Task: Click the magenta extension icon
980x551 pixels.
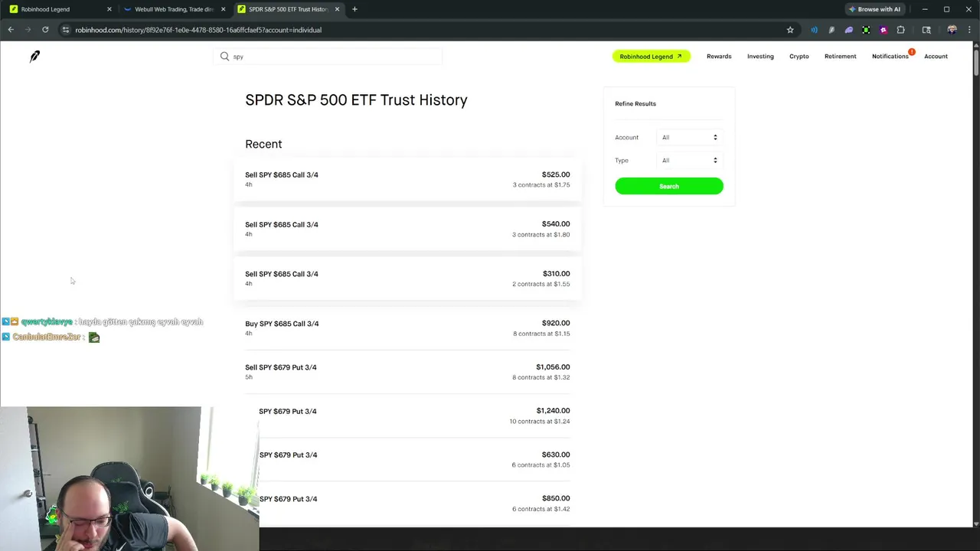Action: (884, 30)
